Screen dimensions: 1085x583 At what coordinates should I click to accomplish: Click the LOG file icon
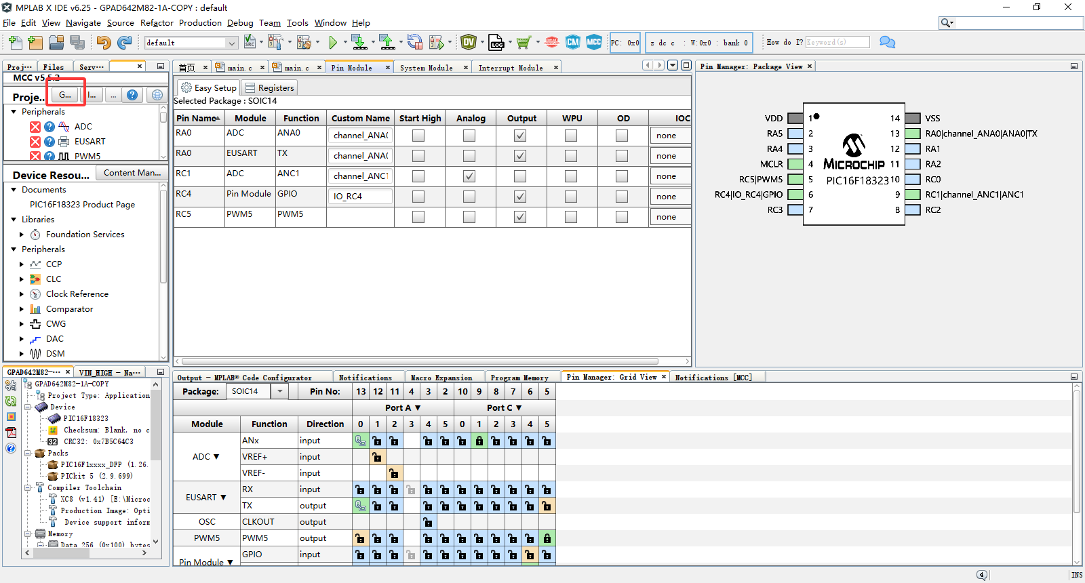tap(496, 43)
